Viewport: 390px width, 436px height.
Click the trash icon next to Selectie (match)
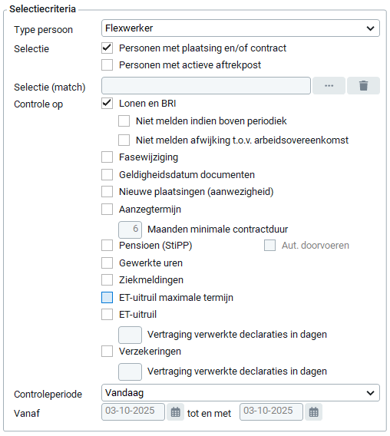tap(363, 86)
